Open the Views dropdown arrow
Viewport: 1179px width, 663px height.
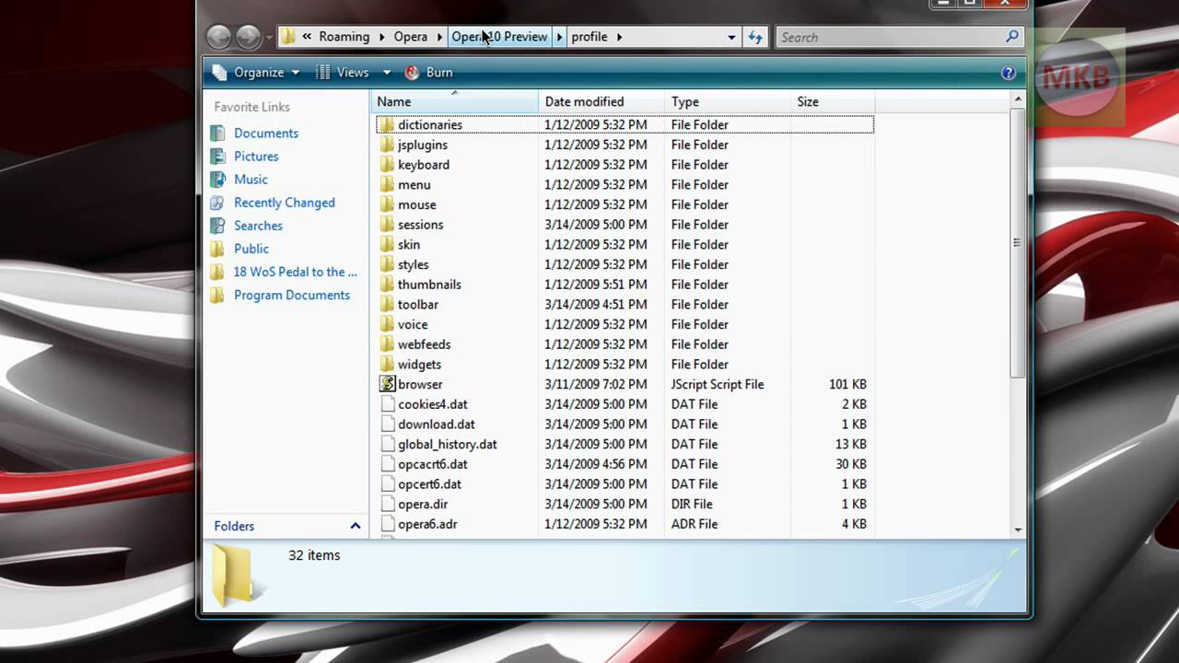click(387, 73)
